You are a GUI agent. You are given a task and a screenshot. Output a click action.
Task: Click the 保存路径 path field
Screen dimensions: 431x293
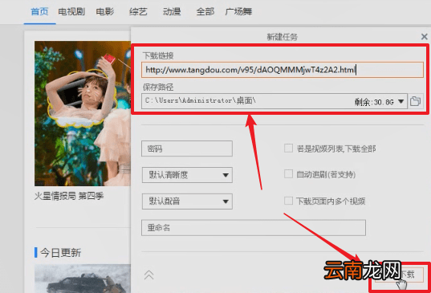tap(274, 101)
